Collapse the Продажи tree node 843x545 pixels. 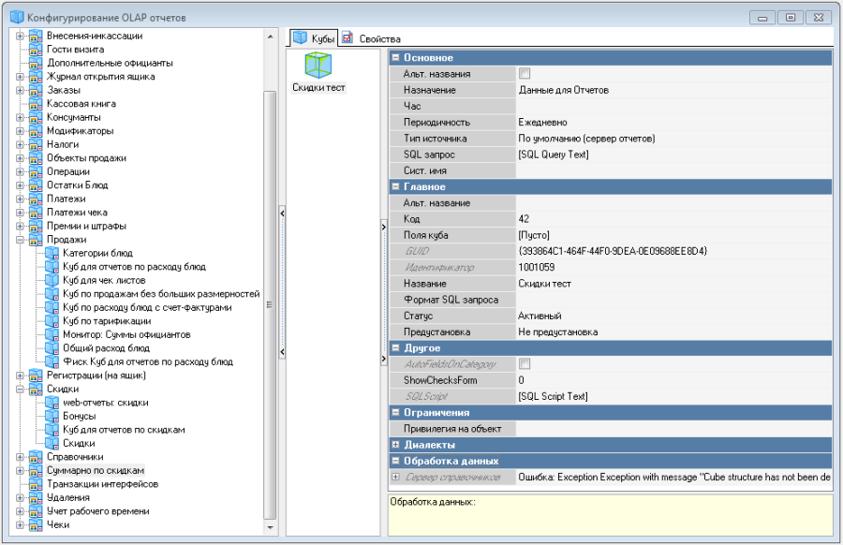pyautogui.click(x=20, y=240)
